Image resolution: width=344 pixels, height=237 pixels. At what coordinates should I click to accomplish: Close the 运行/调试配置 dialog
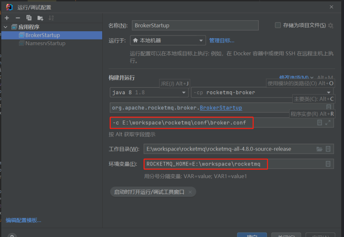(x=331, y=7)
